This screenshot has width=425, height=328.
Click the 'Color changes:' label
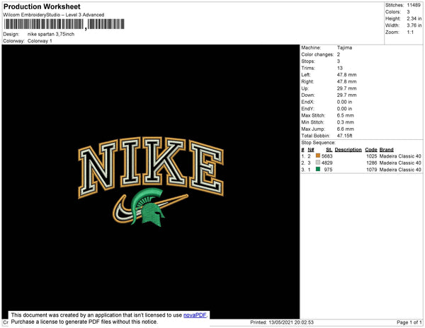click(x=317, y=54)
